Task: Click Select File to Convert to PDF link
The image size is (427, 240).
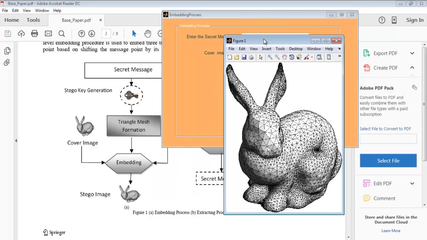Action: pos(385,129)
